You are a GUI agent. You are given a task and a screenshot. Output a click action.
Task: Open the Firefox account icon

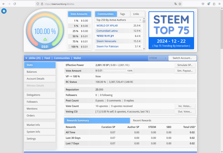pos(208,4)
